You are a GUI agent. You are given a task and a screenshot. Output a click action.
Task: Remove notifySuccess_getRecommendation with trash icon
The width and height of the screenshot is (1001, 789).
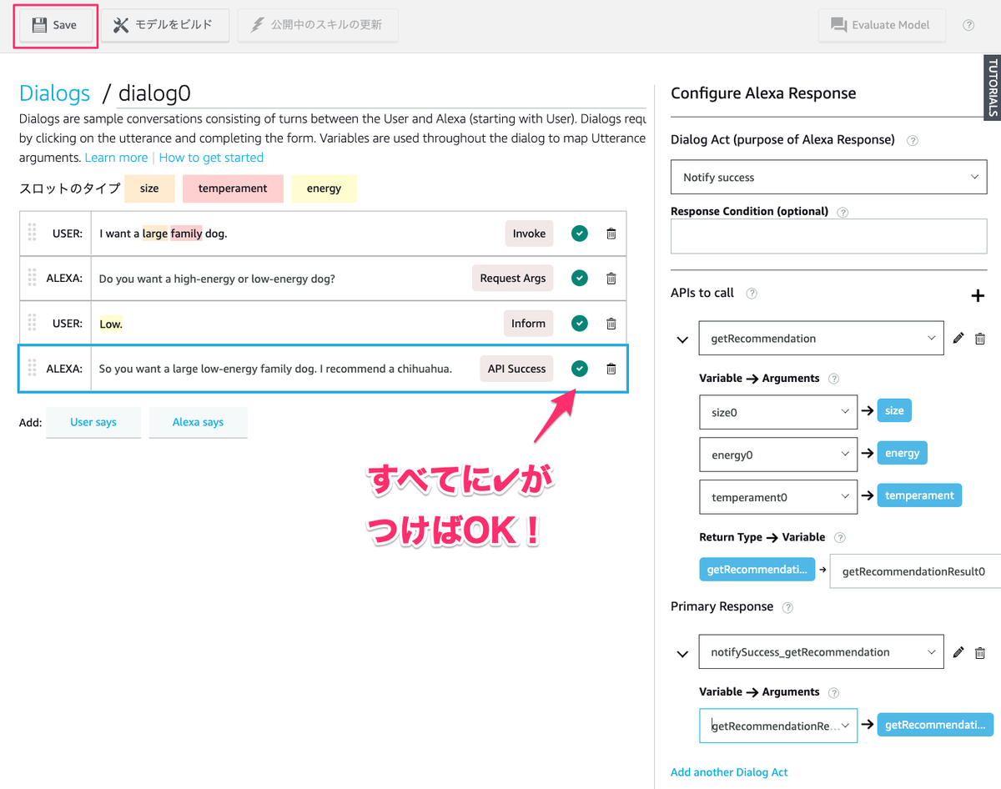click(x=980, y=652)
